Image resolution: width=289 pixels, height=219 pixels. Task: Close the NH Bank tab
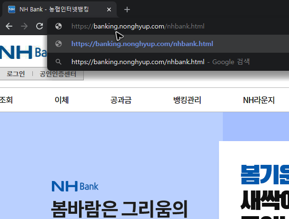pyautogui.click(x=109, y=10)
